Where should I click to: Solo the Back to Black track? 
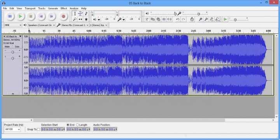coord(17,47)
